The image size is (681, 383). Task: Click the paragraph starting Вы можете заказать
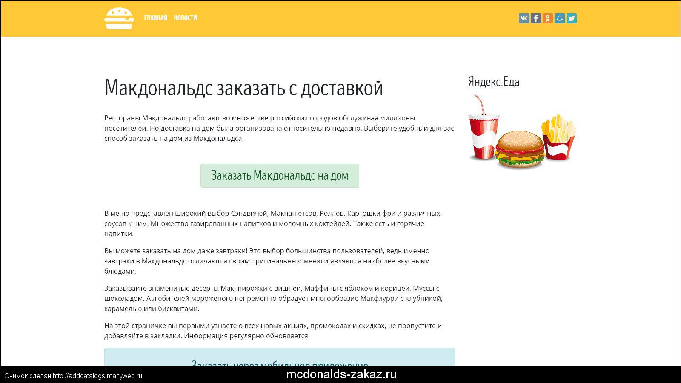coord(267,261)
